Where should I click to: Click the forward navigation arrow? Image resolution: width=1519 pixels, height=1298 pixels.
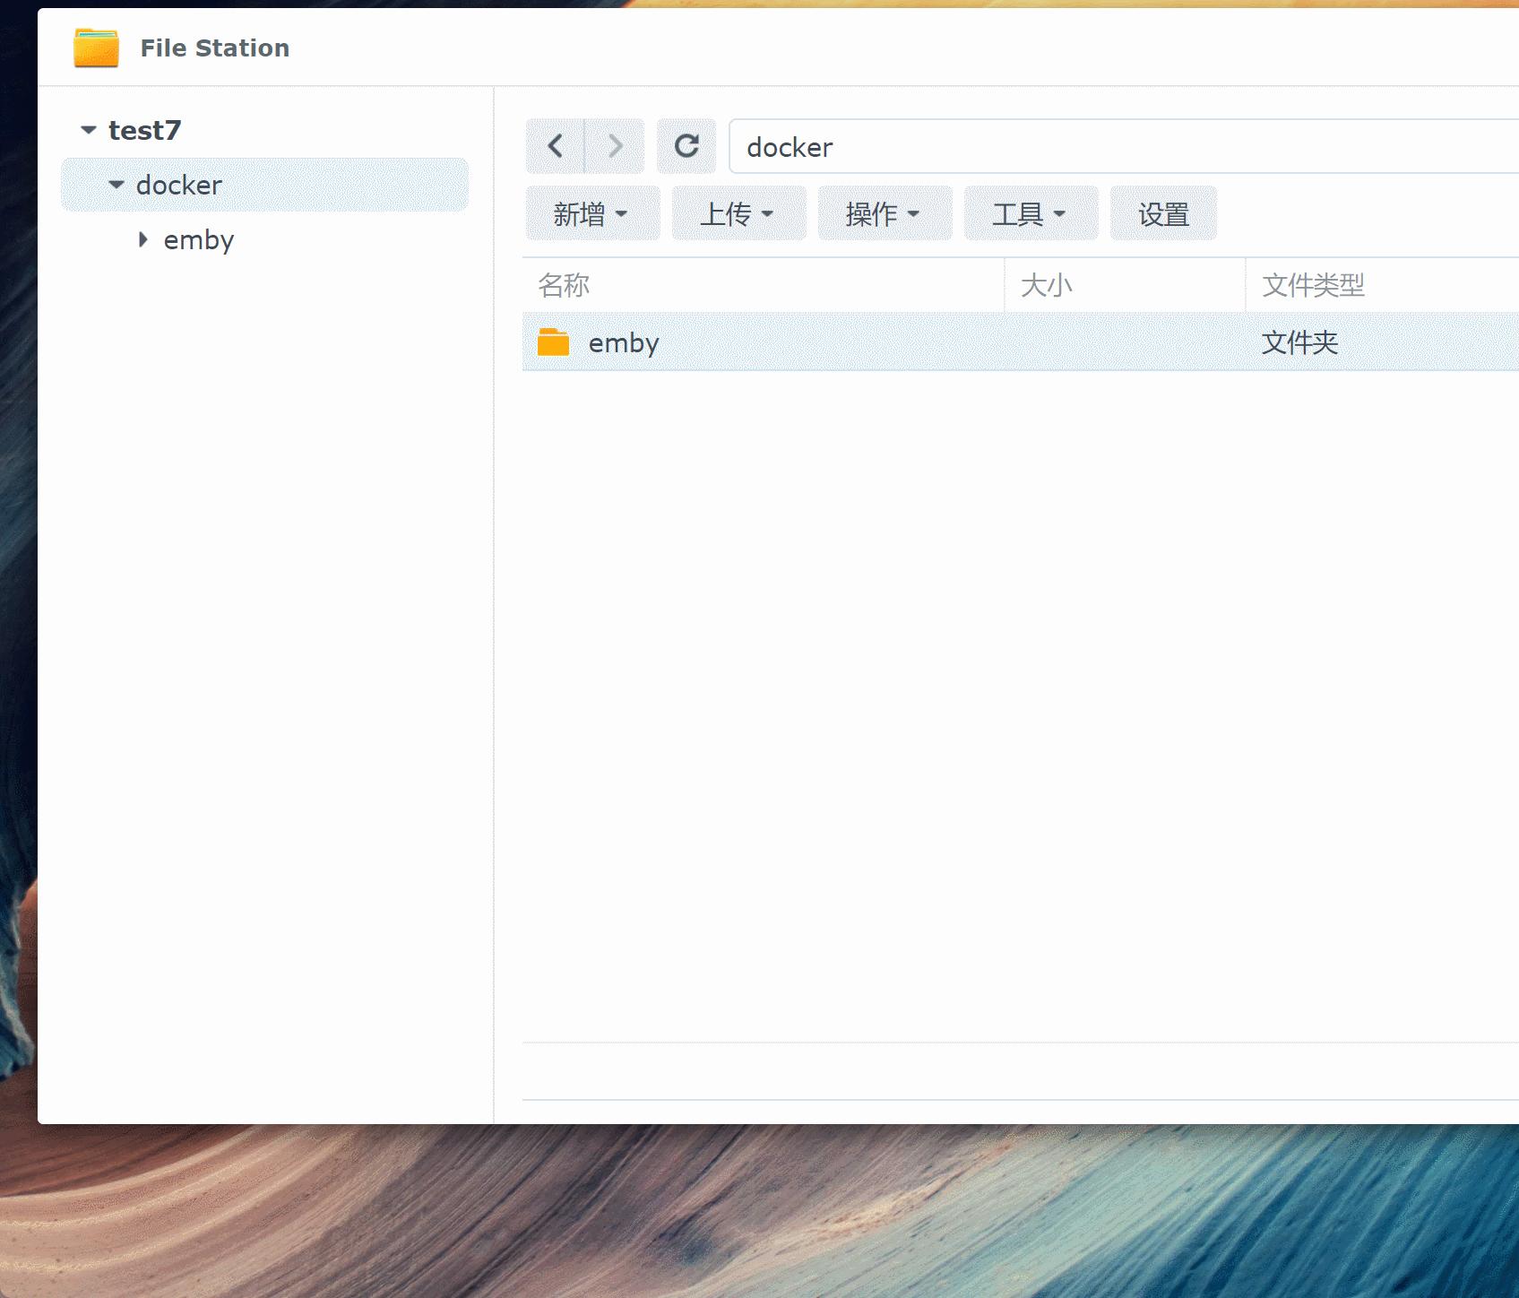[615, 145]
